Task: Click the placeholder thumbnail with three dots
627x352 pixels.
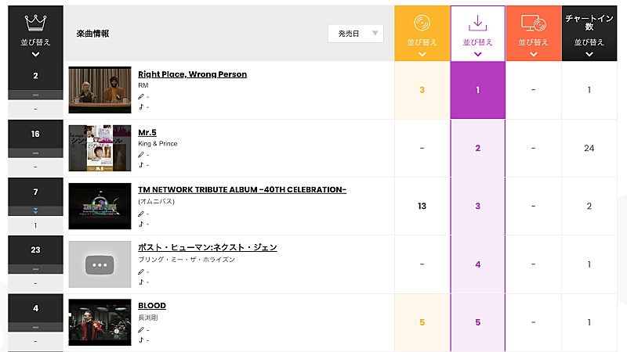Action: [x=100, y=264]
